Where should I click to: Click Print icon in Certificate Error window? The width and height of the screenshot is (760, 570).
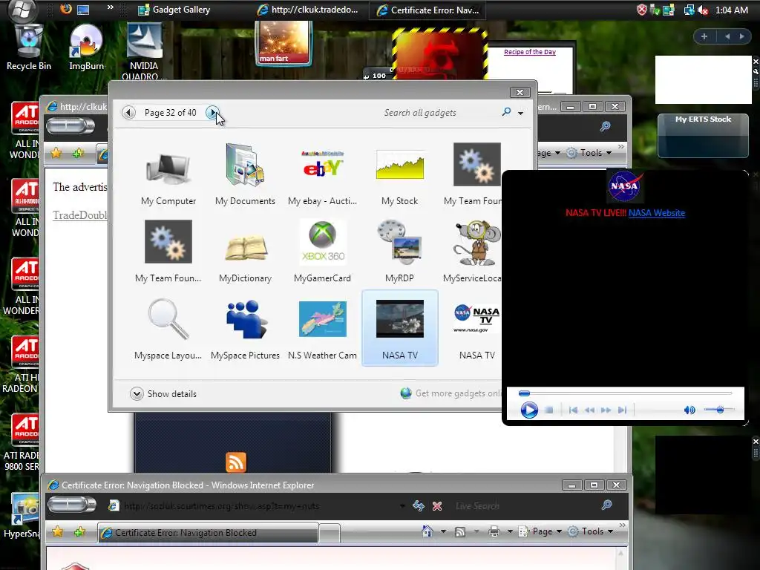click(494, 531)
